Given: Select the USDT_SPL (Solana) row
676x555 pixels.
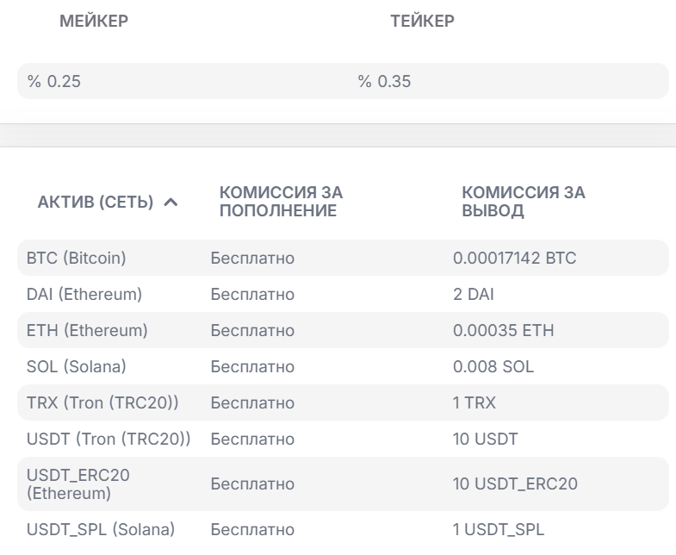Looking at the screenshot, I should [101, 529].
